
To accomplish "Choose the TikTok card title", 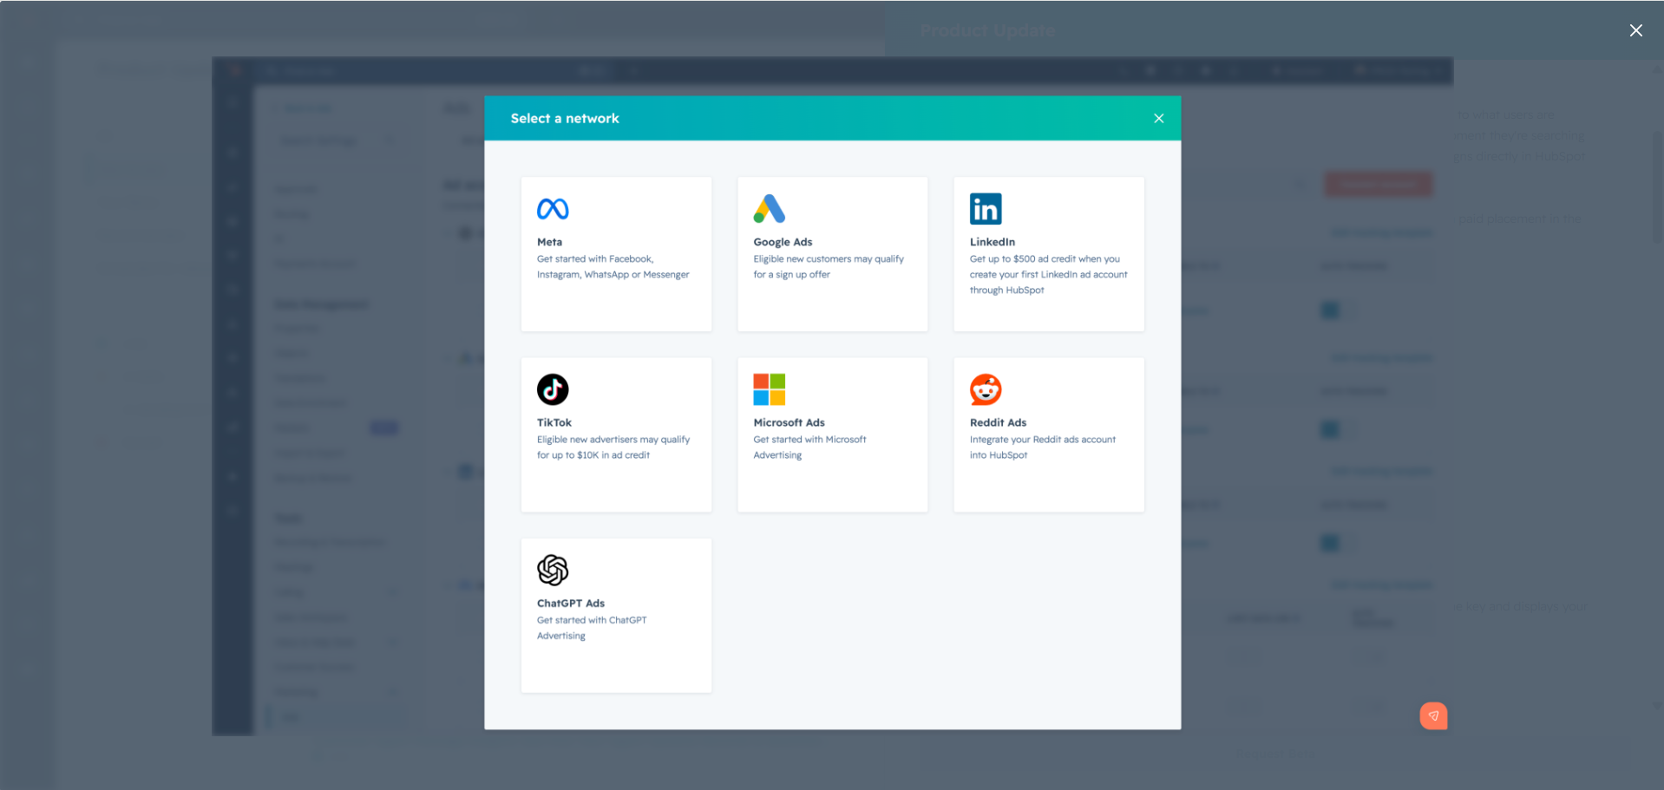I will pyautogui.click(x=554, y=422).
